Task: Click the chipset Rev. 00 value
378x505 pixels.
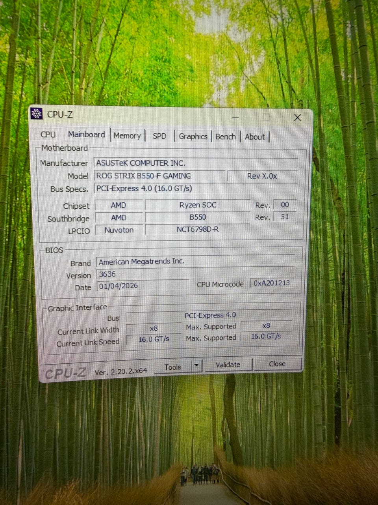Action: [x=285, y=205]
